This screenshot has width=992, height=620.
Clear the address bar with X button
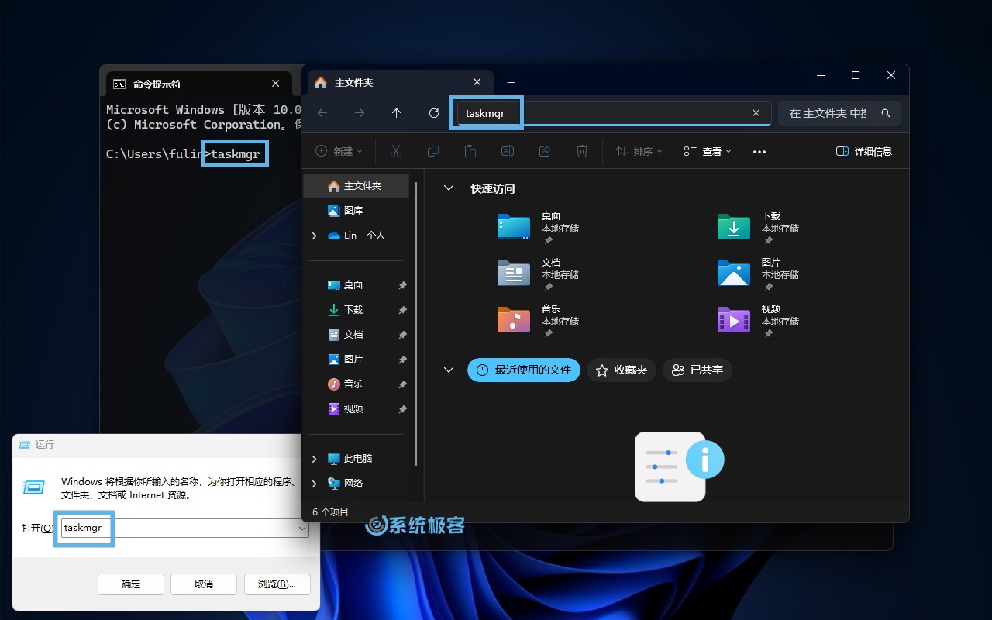756,113
